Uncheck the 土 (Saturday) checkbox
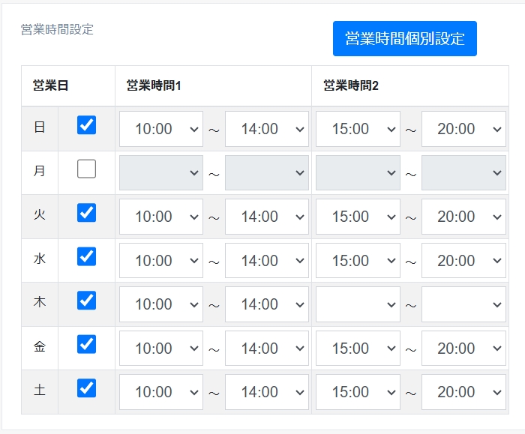Screen dimensions: 525x434 (x=87, y=388)
